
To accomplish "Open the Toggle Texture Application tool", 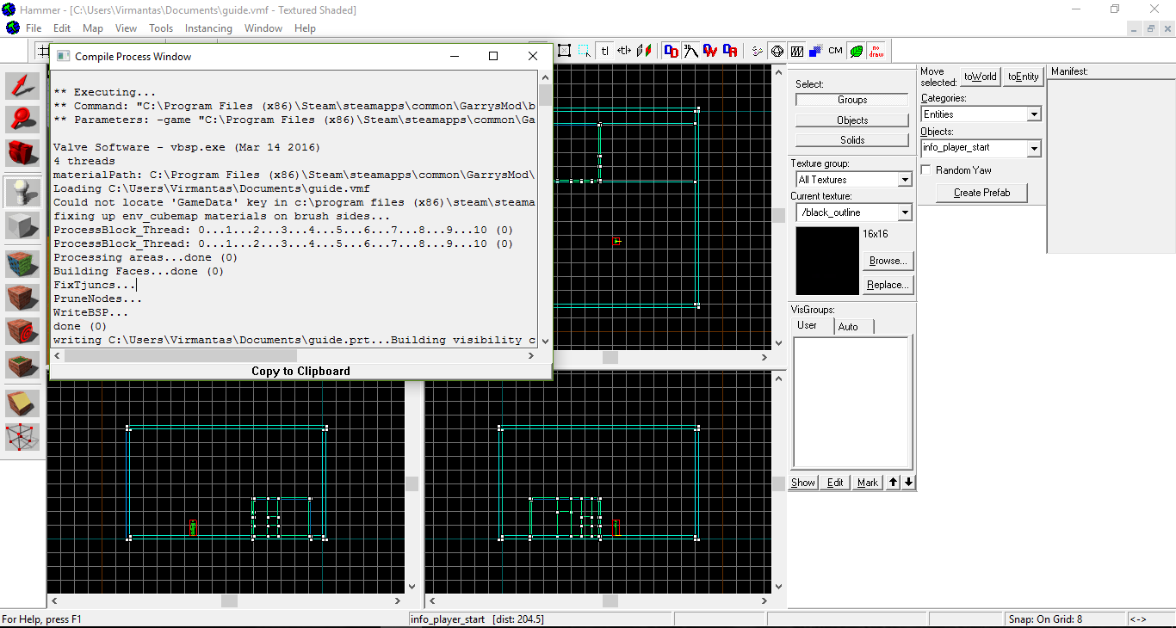I will click(23, 264).
